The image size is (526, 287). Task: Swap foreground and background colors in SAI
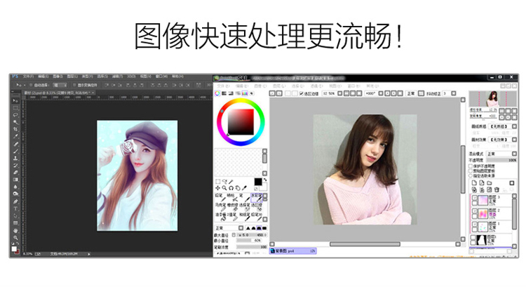click(x=265, y=180)
